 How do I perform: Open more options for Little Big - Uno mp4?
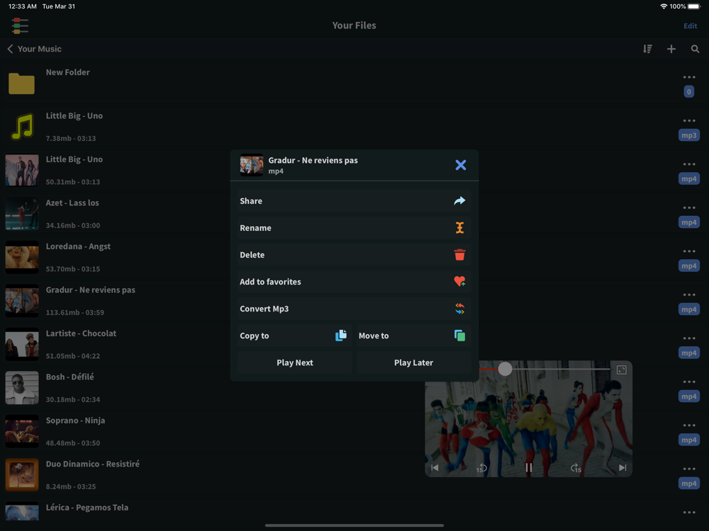688,164
